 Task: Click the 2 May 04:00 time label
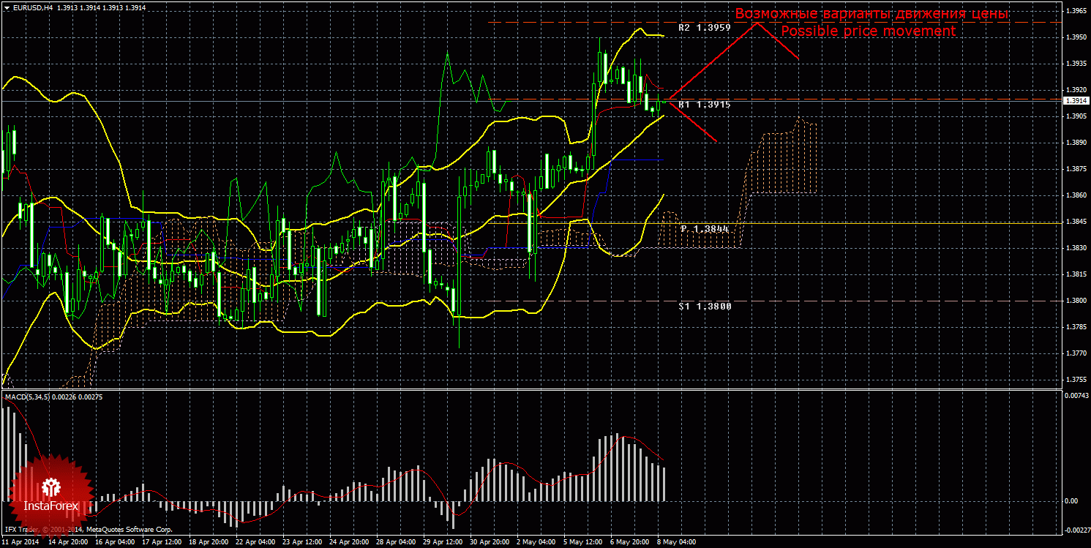[x=536, y=543]
